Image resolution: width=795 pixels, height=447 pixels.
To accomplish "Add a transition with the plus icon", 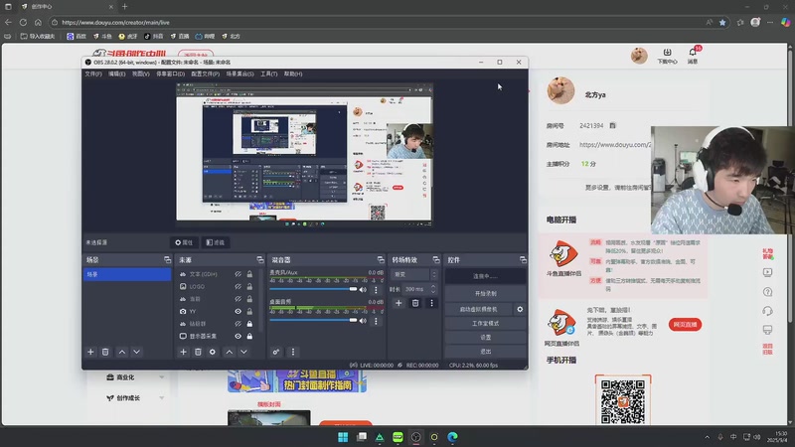I will [x=398, y=303].
